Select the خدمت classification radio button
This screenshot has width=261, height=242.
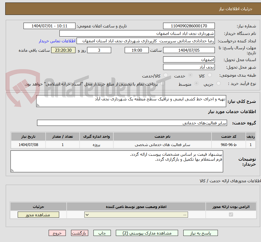[190, 75]
